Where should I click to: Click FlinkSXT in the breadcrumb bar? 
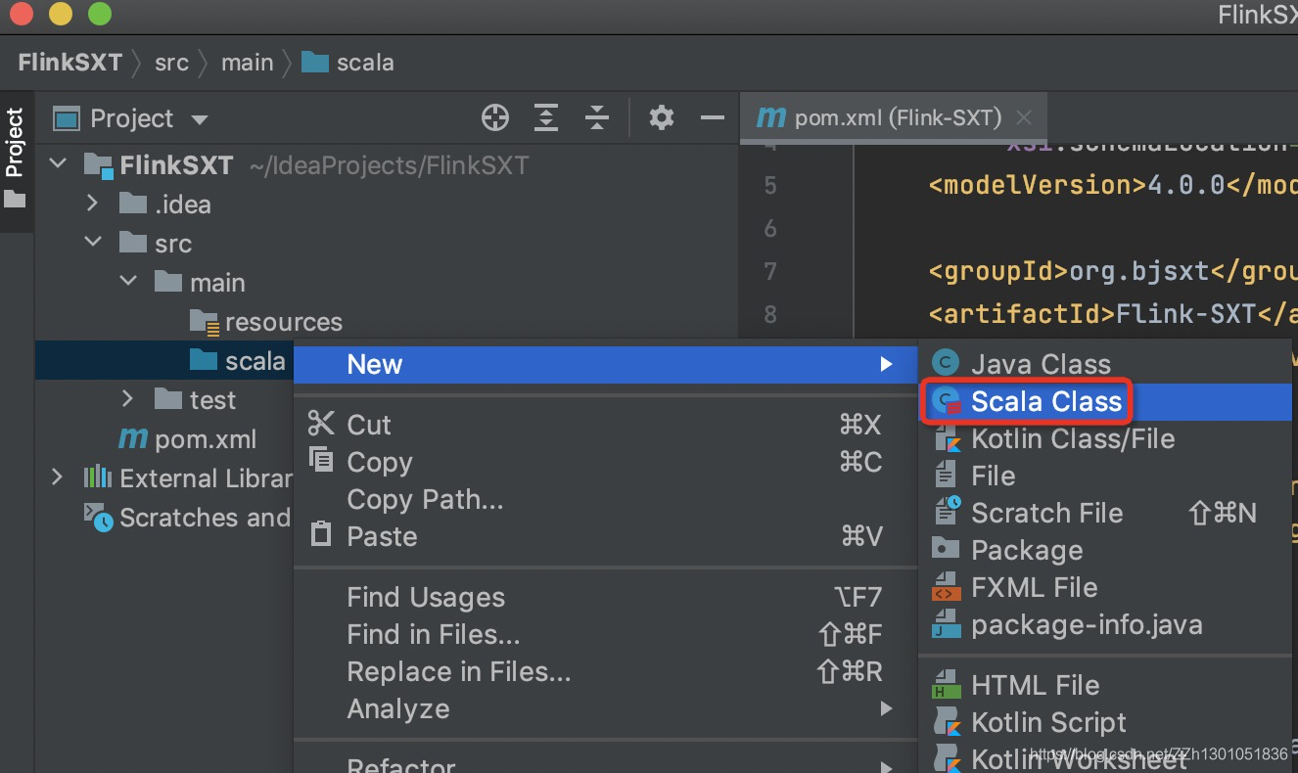[70, 63]
